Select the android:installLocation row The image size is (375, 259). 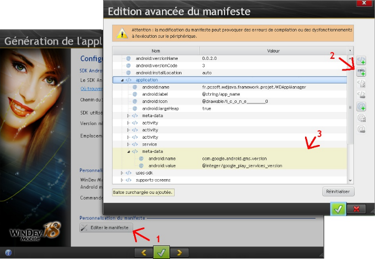click(230, 72)
